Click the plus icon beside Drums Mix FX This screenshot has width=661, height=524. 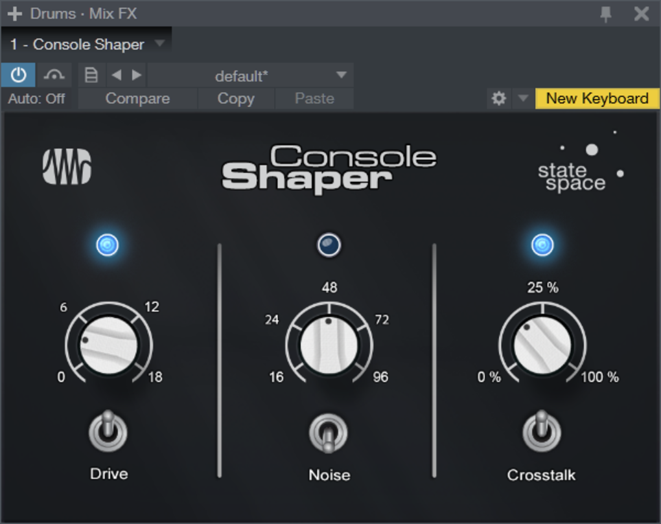coord(15,14)
